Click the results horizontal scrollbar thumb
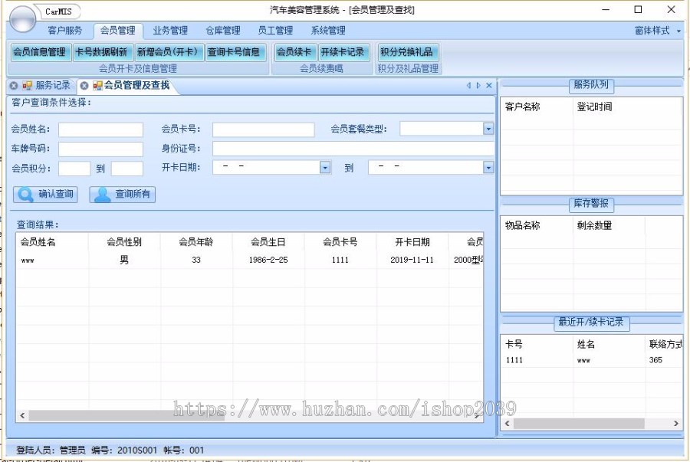690x462 pixels. point(127,415)
